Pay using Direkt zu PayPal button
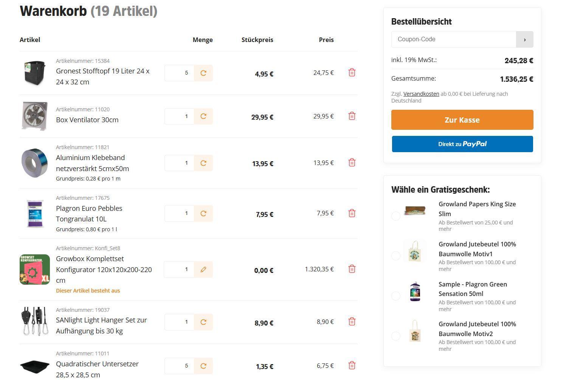 [x=462, y=144]
